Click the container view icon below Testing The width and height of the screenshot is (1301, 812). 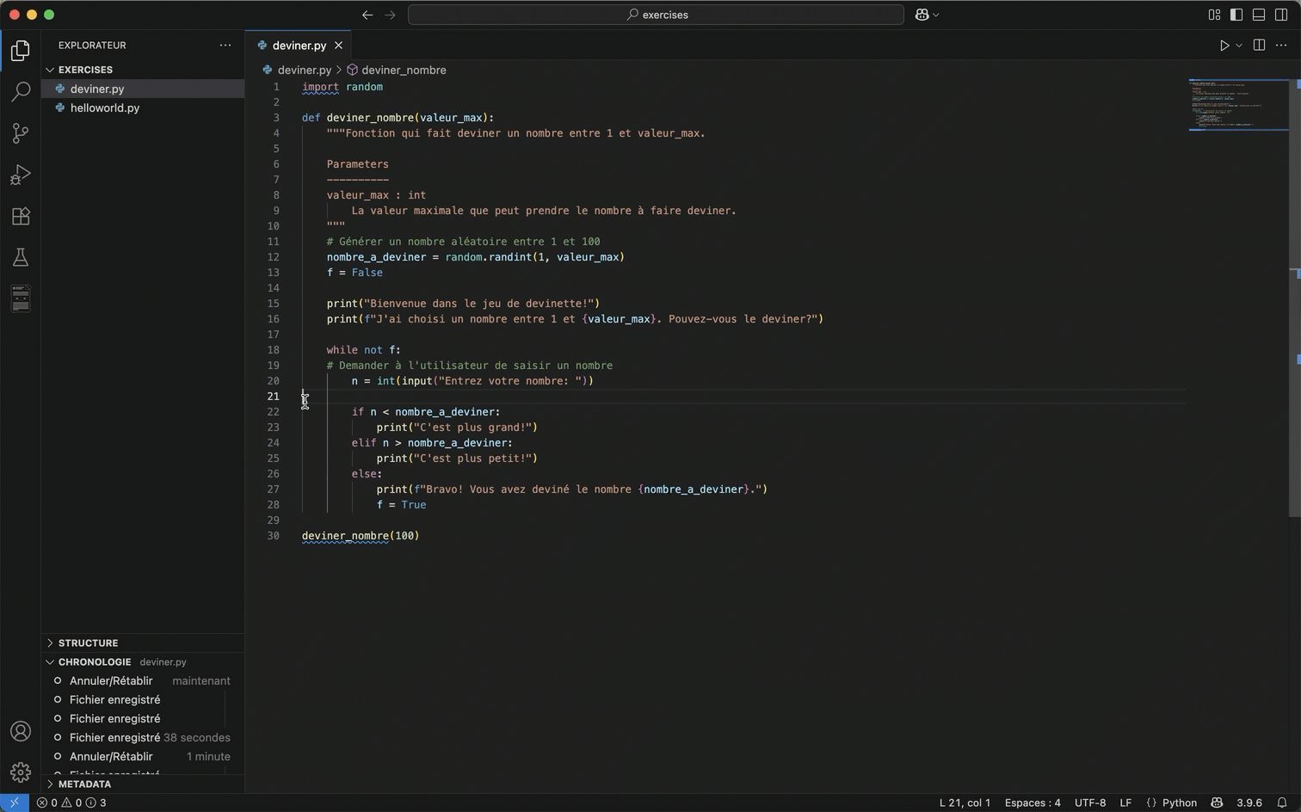point(21,298)
